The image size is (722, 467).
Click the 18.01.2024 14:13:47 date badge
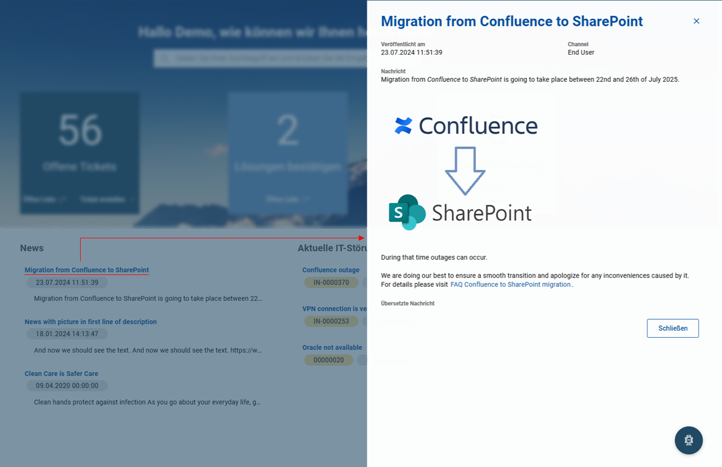(67, 334)
